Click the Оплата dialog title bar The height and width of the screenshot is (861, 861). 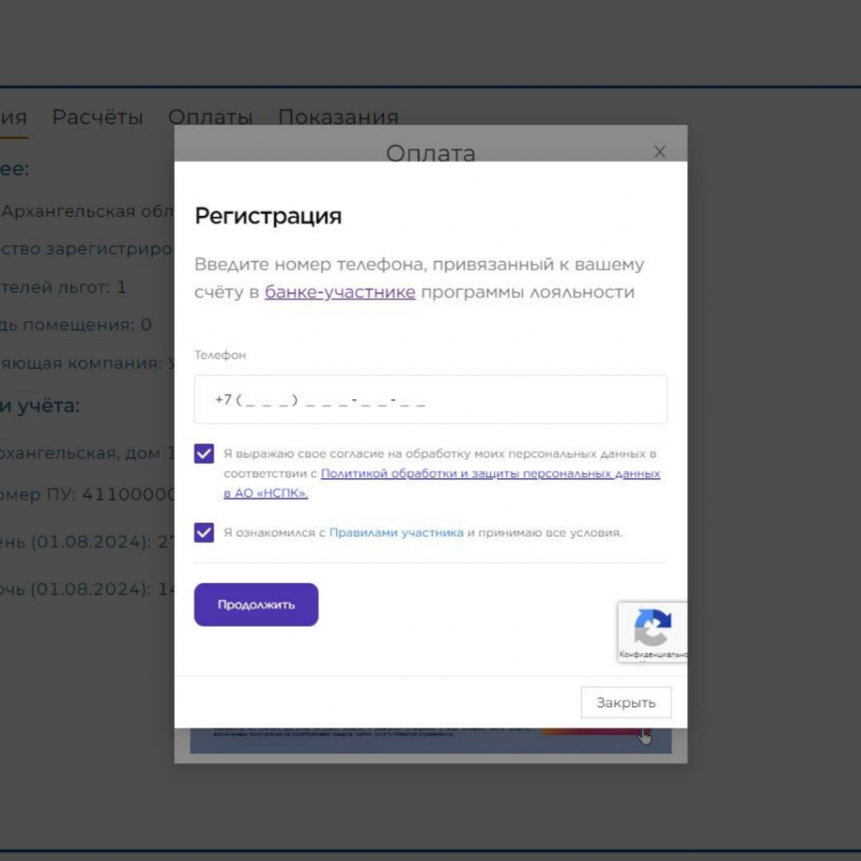430,153
